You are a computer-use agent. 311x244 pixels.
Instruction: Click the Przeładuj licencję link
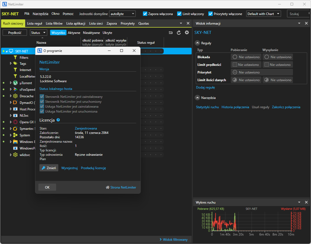point(93,168)
